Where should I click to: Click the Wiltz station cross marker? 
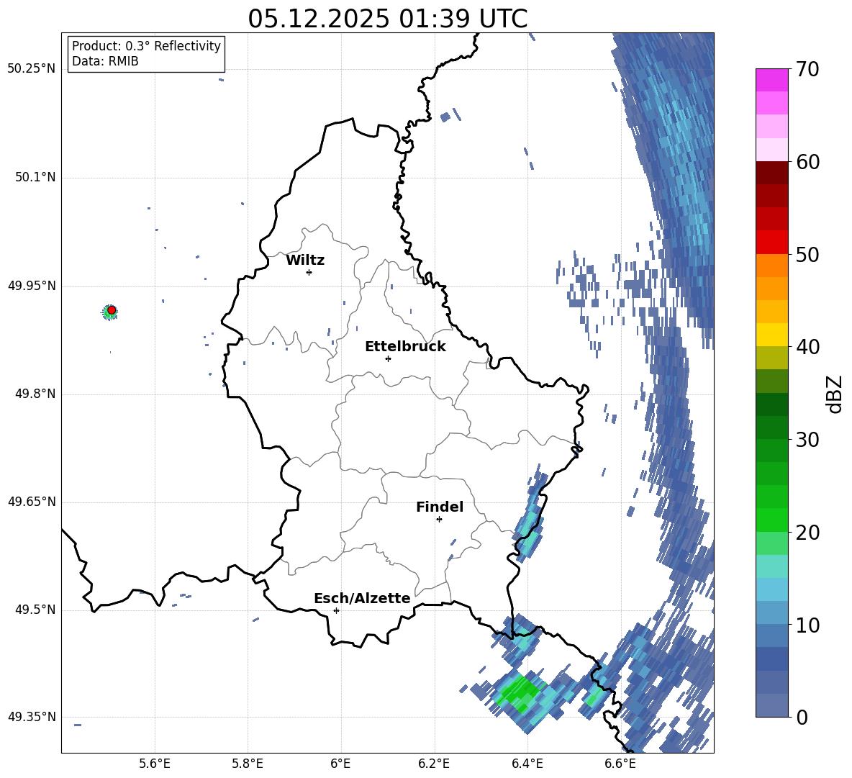pyautogui.click(x=309, y=272)
